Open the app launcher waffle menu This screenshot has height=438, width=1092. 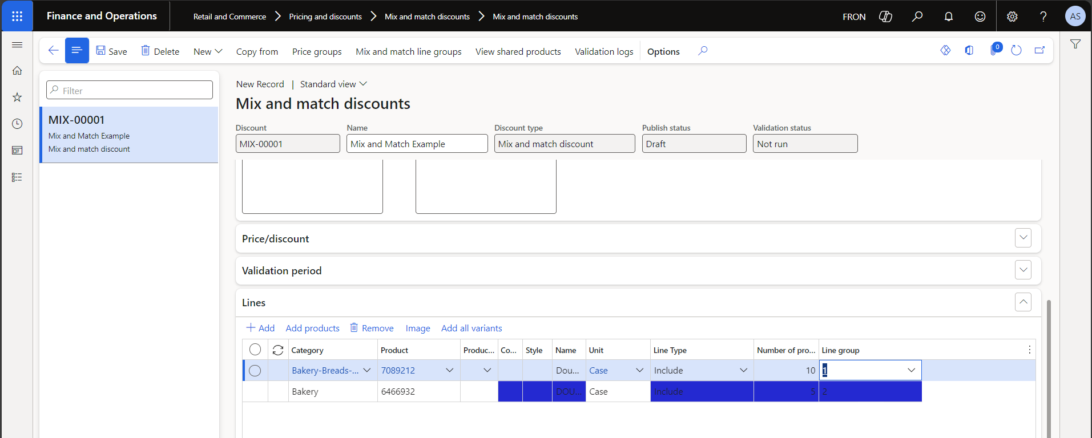click(17, 16)
